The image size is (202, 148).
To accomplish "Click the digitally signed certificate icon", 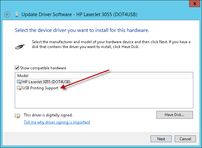I will pos(17,115).
